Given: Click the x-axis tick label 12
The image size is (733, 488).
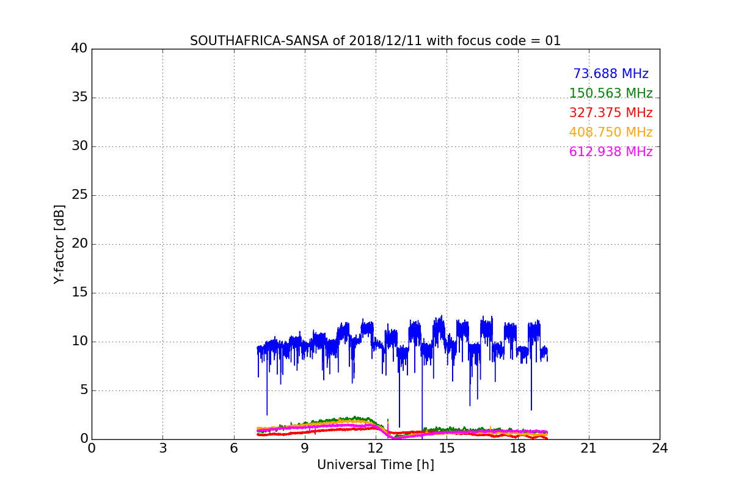Looking at the screenshot, I should (376, 448).
